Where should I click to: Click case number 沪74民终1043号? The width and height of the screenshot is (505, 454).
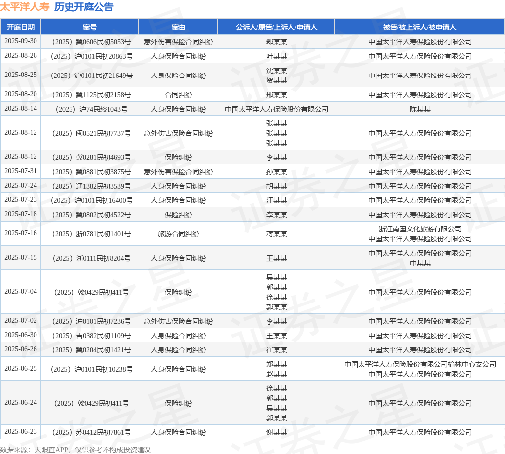coord(91,109)
